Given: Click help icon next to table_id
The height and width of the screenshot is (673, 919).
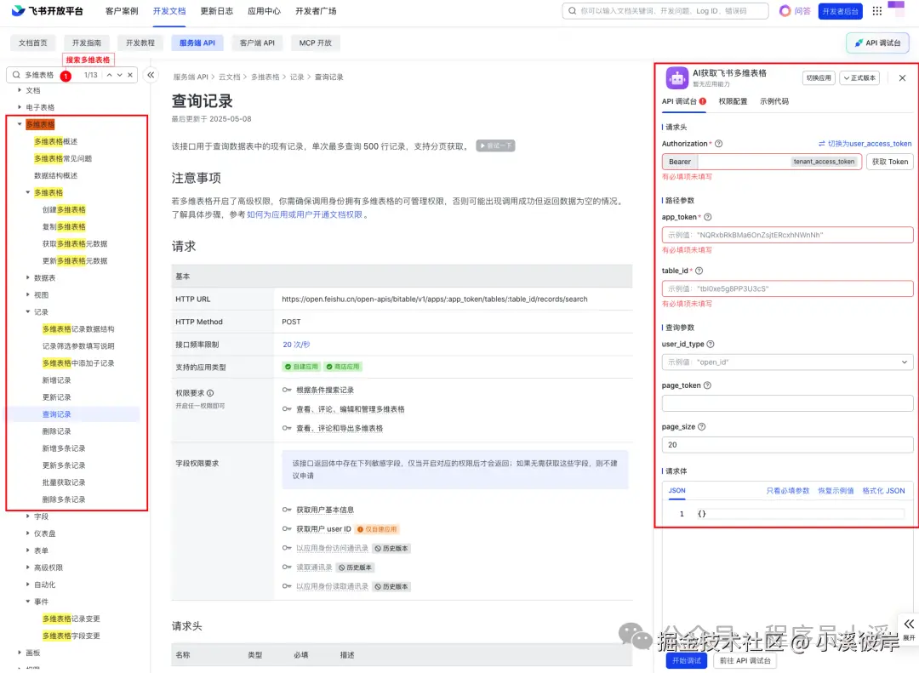Looking at the screenshot, I should 699,271.
